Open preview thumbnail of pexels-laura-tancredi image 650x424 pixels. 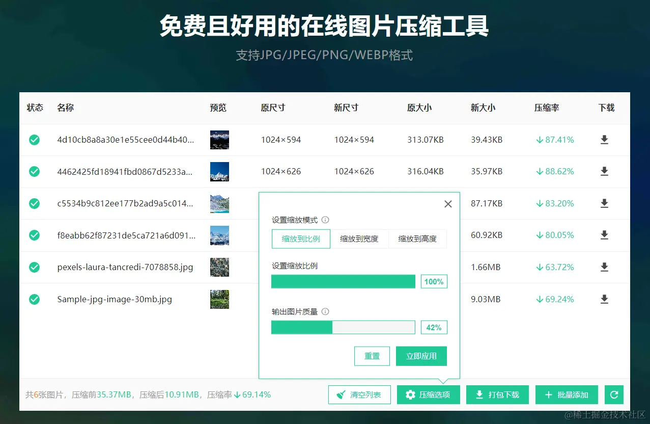[x=219, y=267]
